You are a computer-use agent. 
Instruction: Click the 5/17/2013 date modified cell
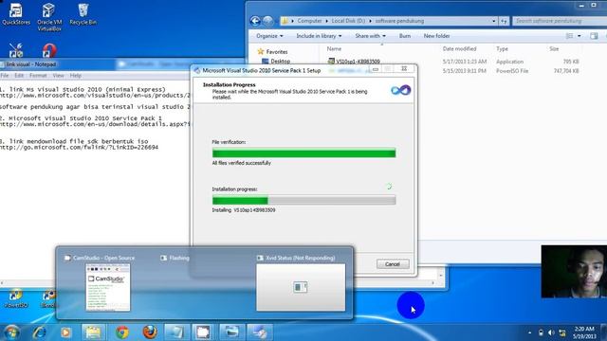click(465, 62)
